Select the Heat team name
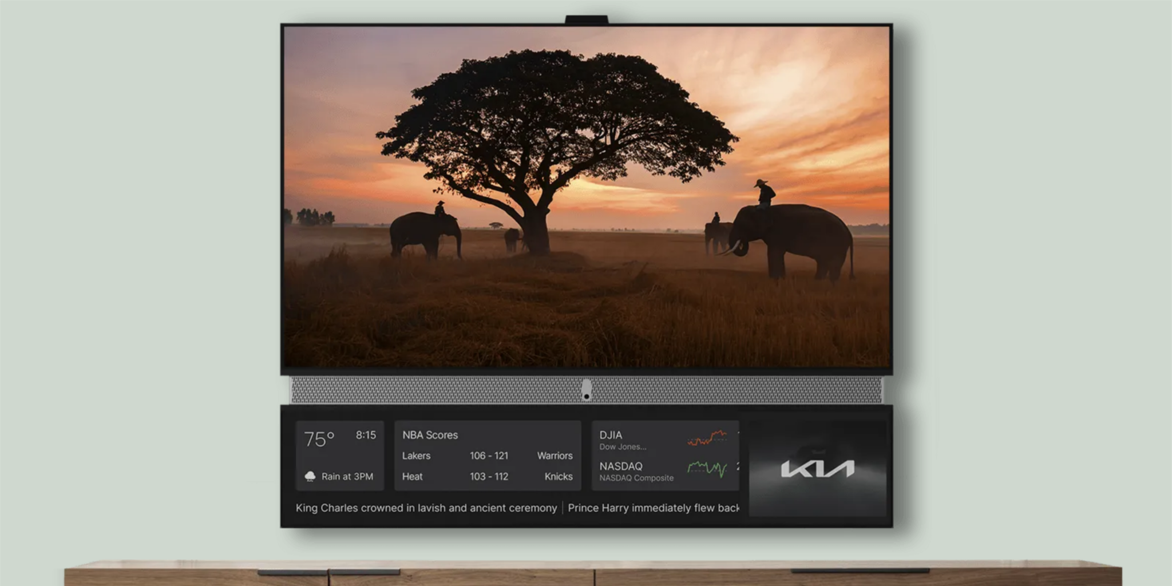1172x586 pixels. [412, 476]
